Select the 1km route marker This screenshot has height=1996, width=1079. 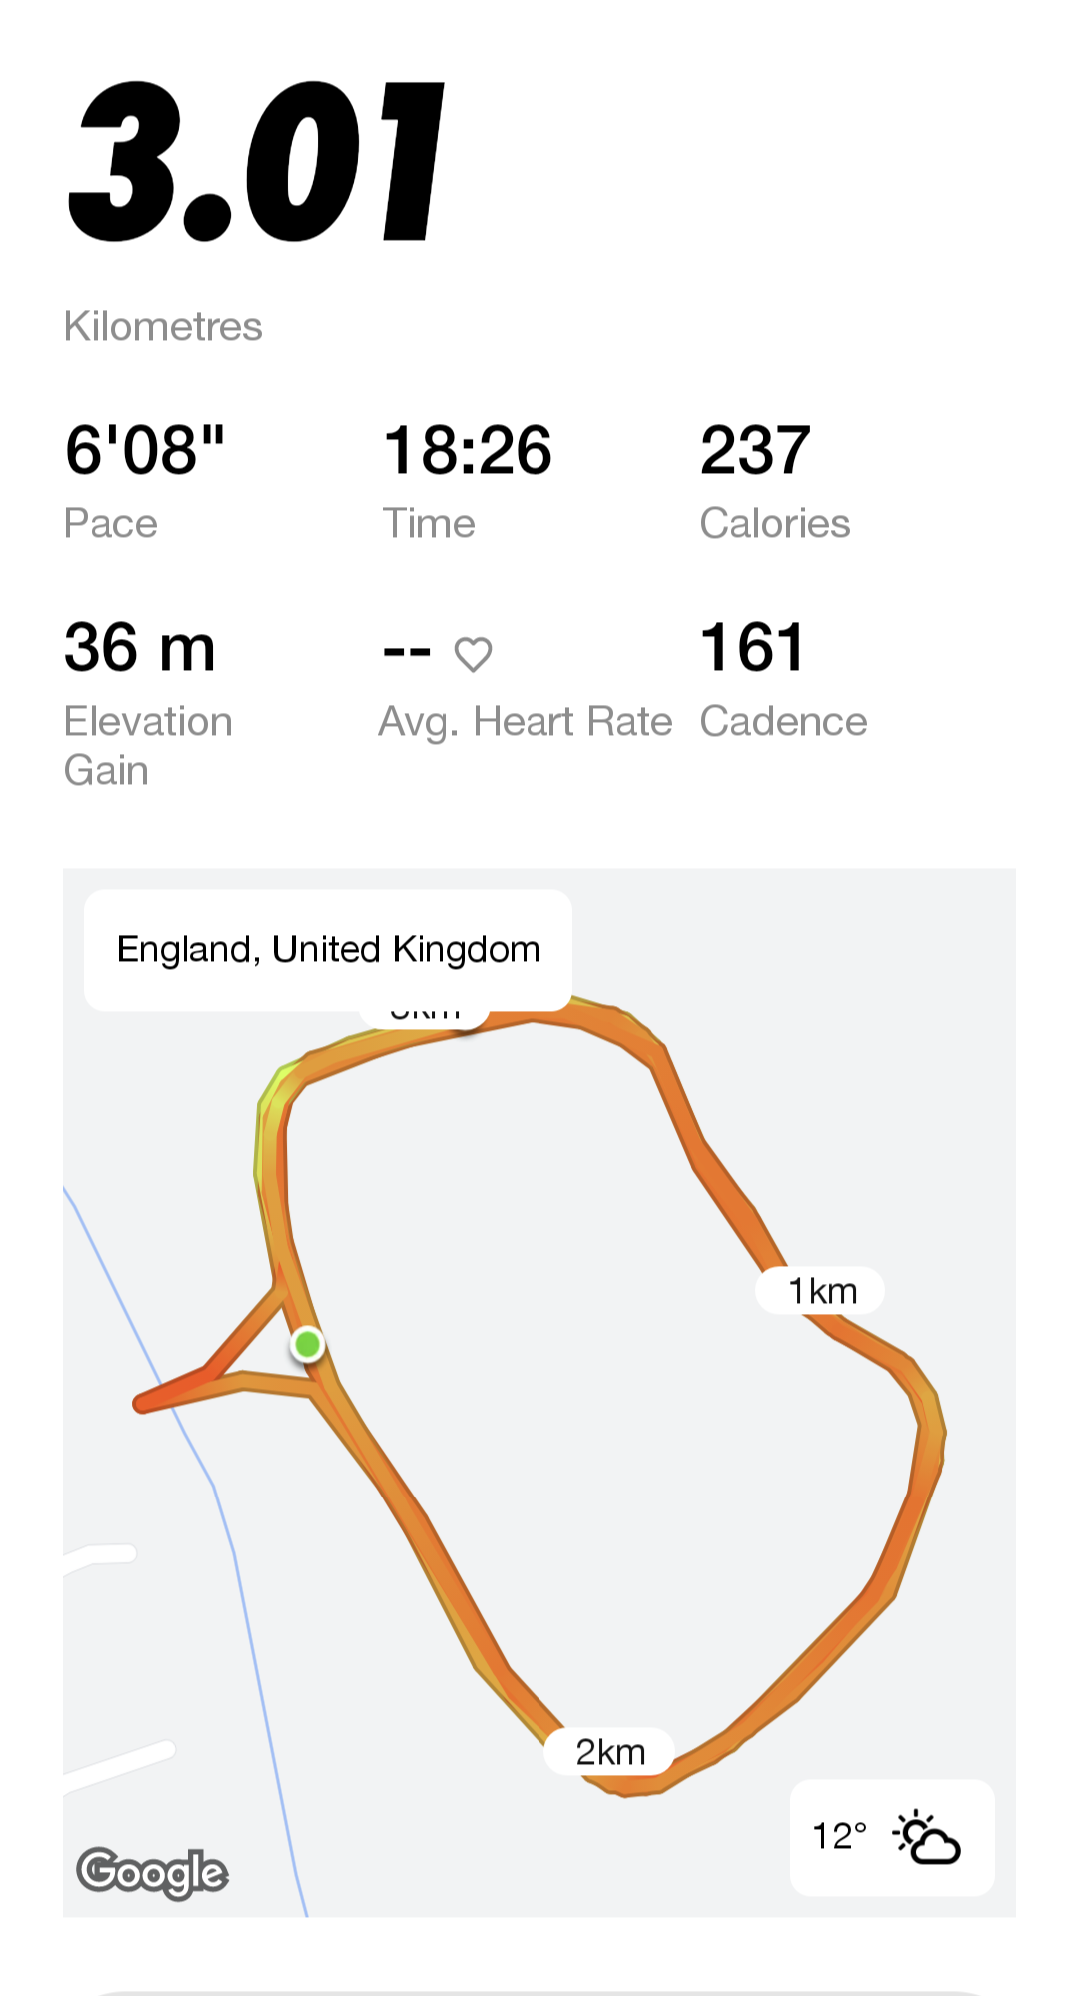821,1291
